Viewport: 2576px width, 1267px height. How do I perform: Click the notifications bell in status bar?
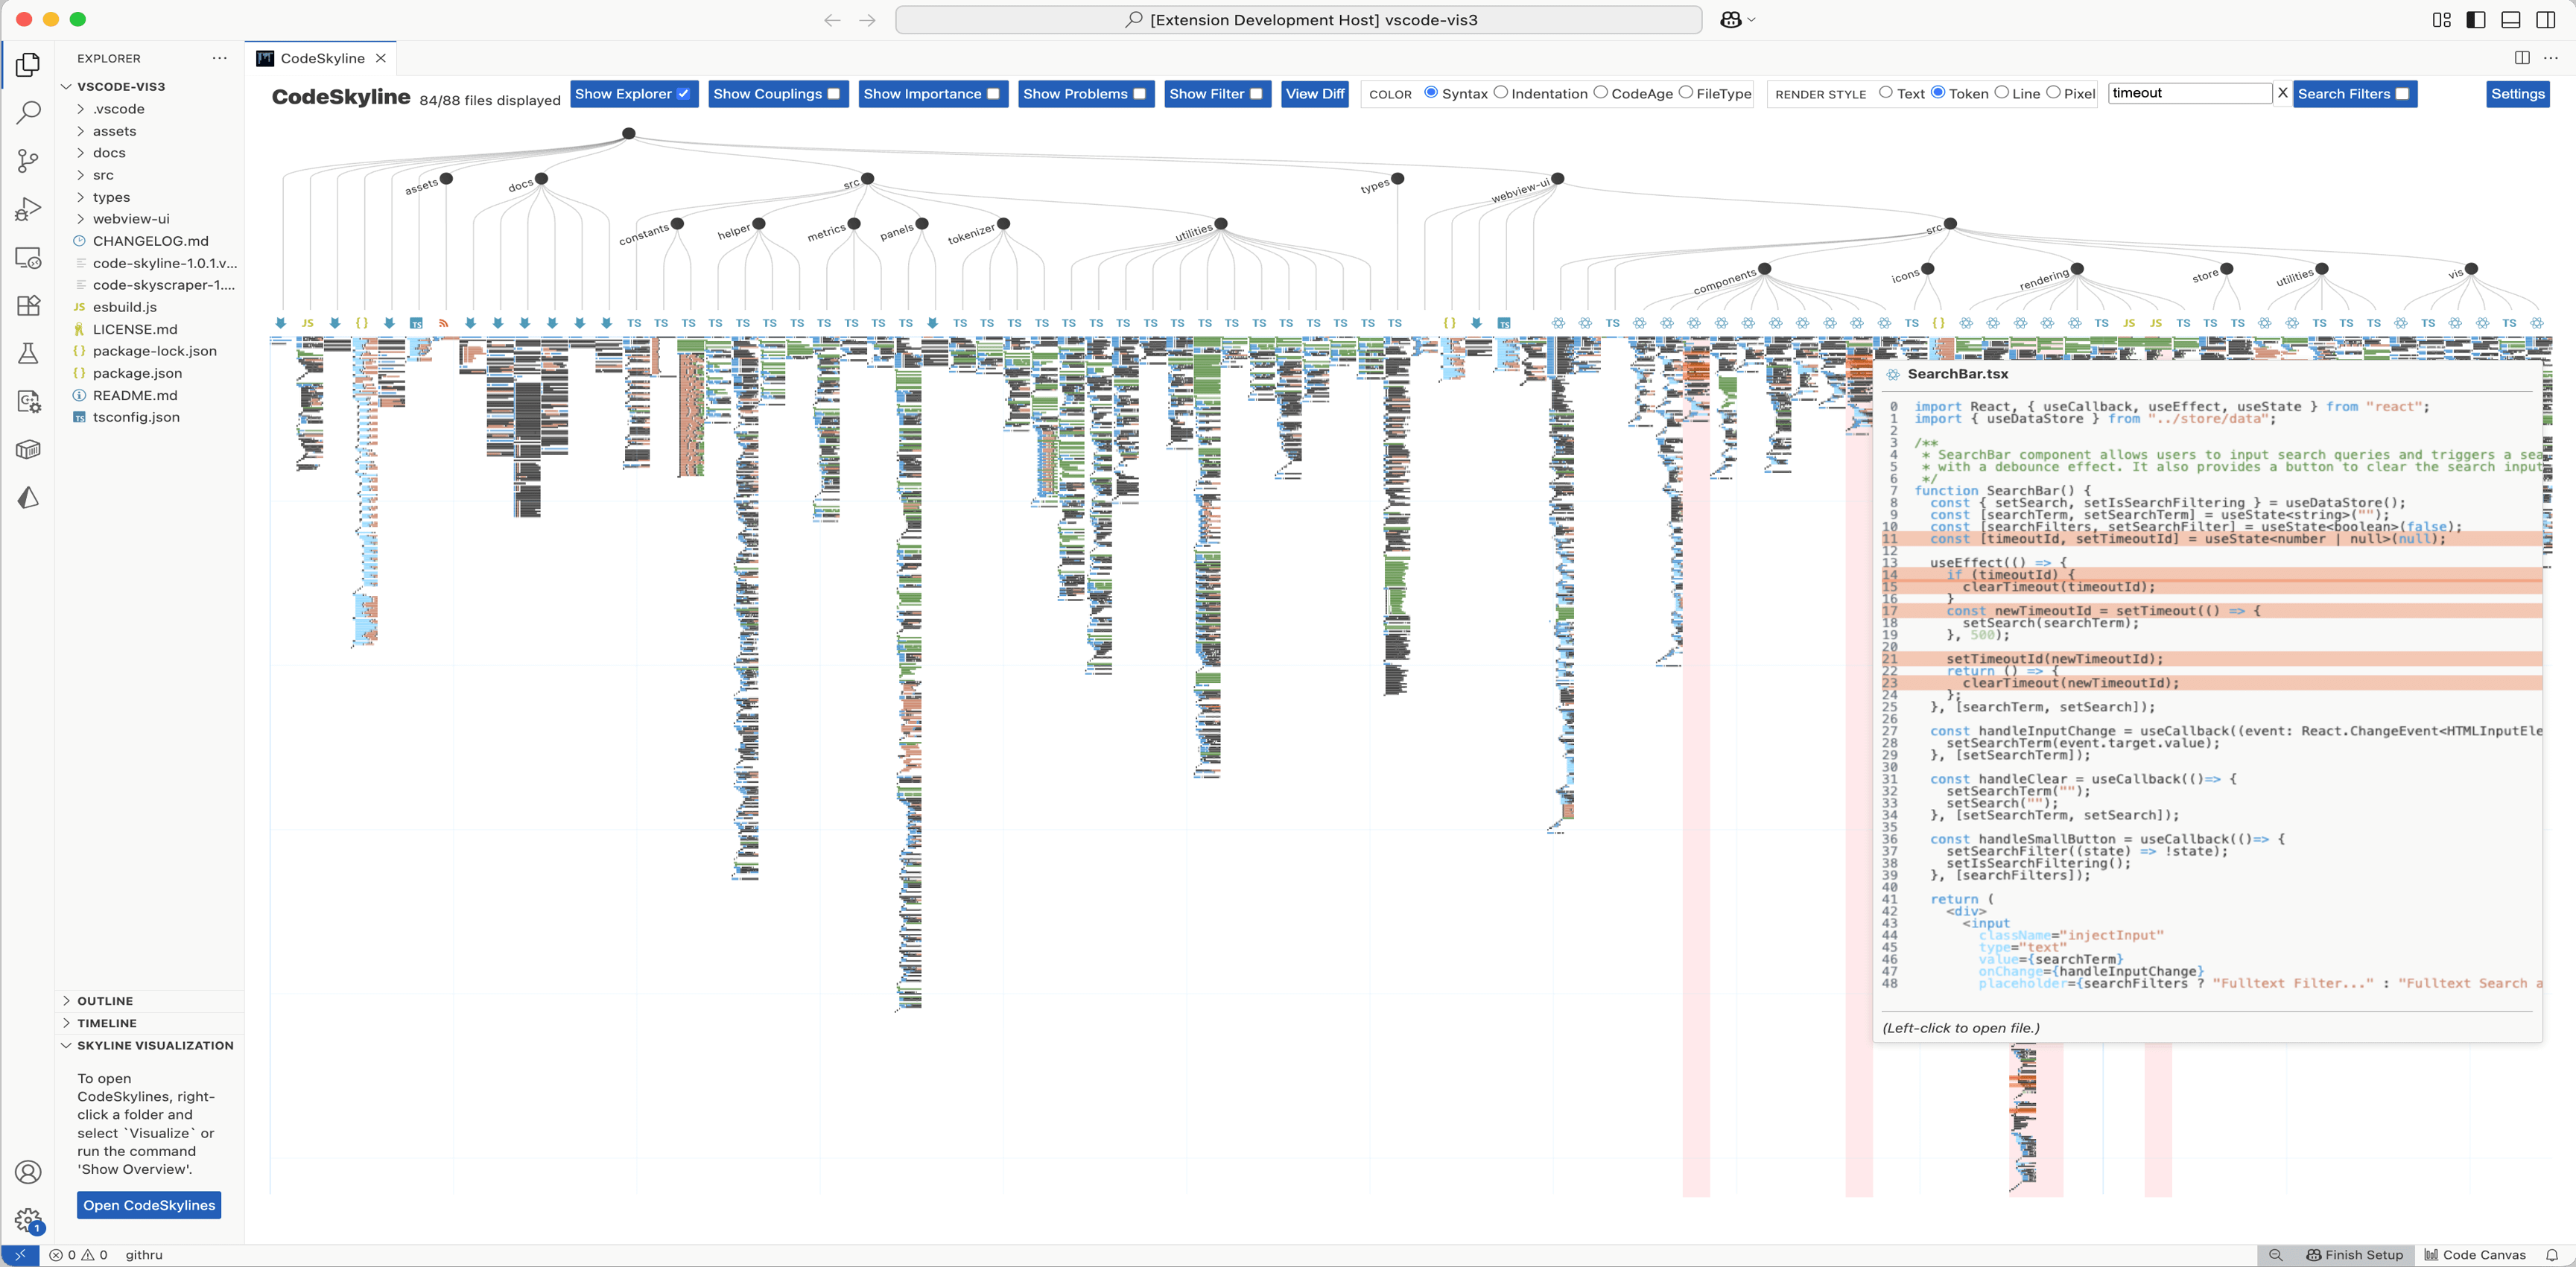[x=2551, y=1255]
